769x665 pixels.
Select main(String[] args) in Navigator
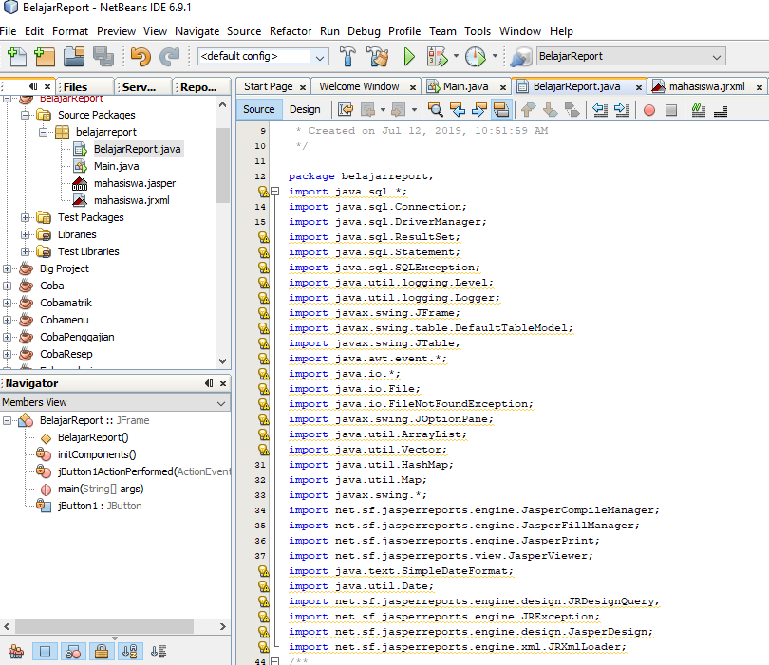click(x=101, y=490)
